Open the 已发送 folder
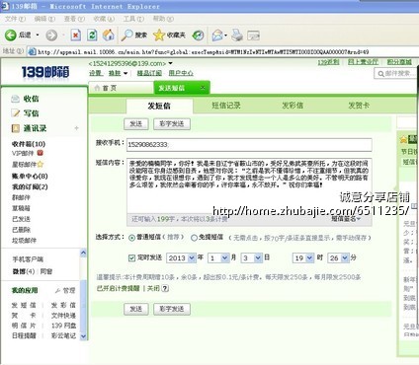Screen dimensions: 419x365 [21, 219]
